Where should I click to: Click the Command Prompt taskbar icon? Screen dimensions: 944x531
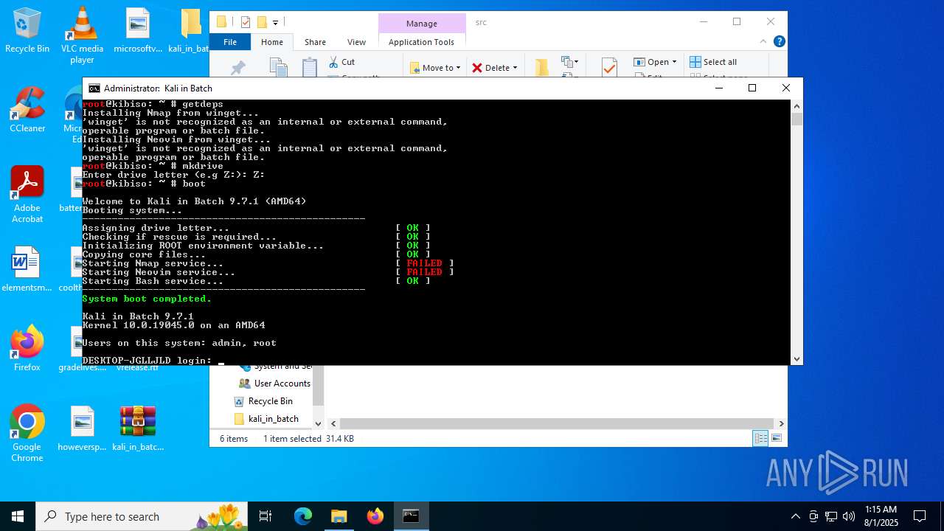pyautogui.click(x=412, y=516)
